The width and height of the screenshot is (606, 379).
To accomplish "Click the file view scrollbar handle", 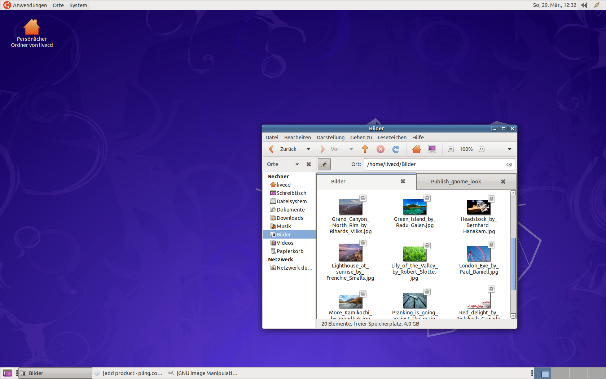I will 513,264.
